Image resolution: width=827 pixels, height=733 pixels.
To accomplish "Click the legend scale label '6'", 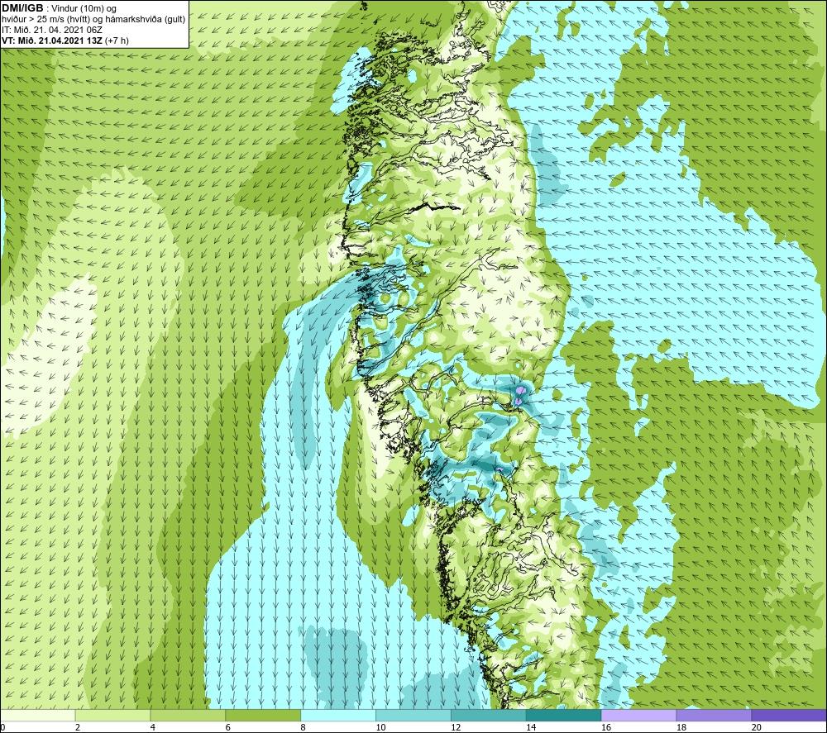I will (x=228, y=728).
